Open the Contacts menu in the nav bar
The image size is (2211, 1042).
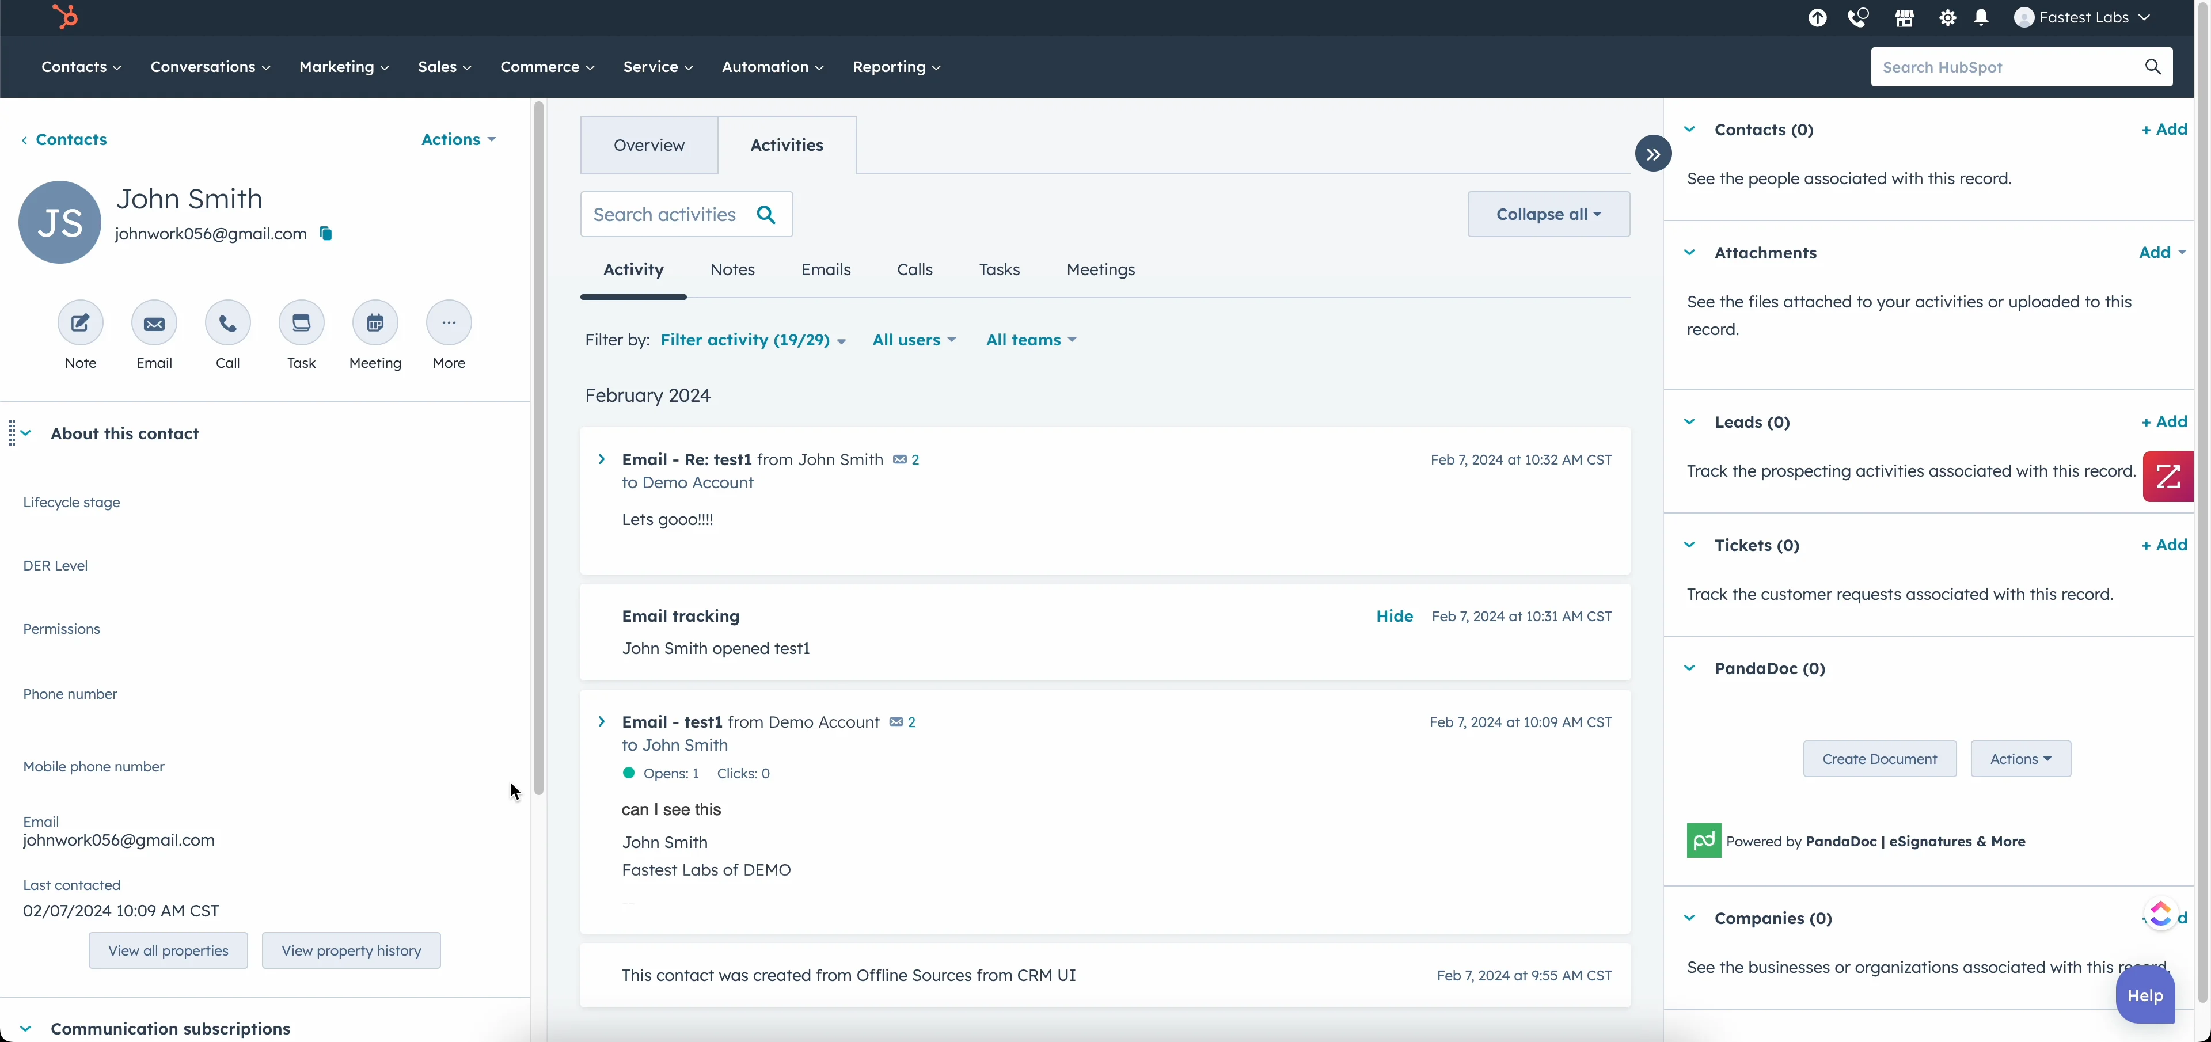click(82, 67)
